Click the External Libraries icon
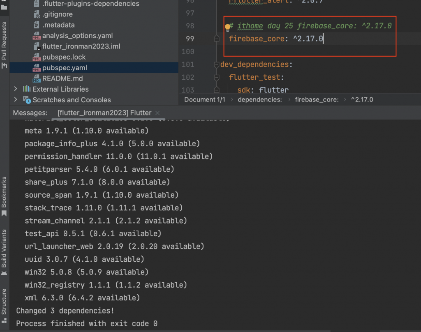421x332 pixels. pyautogui.click(x=27, y=89)
